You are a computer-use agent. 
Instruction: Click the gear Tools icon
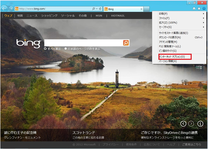click(x=204, y=9)
